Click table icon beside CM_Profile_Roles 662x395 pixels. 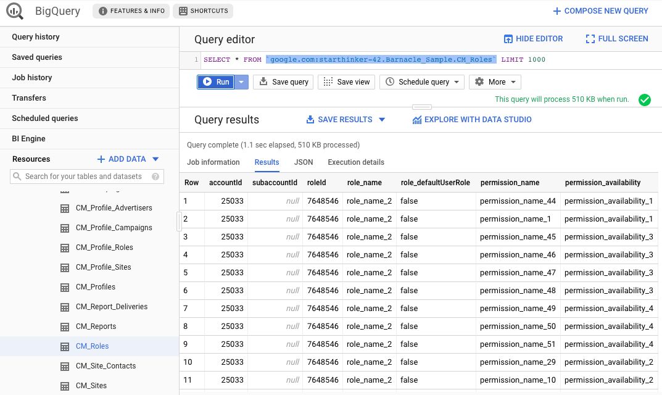(65, 248)
